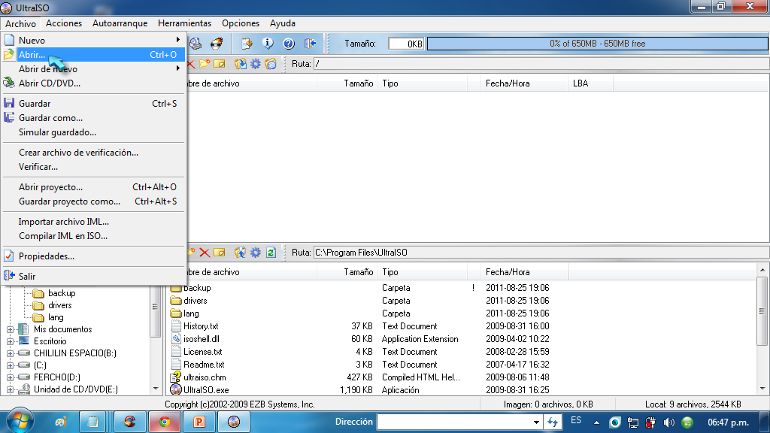This screenshot has height=433, width=770.
Task: Click the add files icon in local toolbar
Action: (240, 253)
